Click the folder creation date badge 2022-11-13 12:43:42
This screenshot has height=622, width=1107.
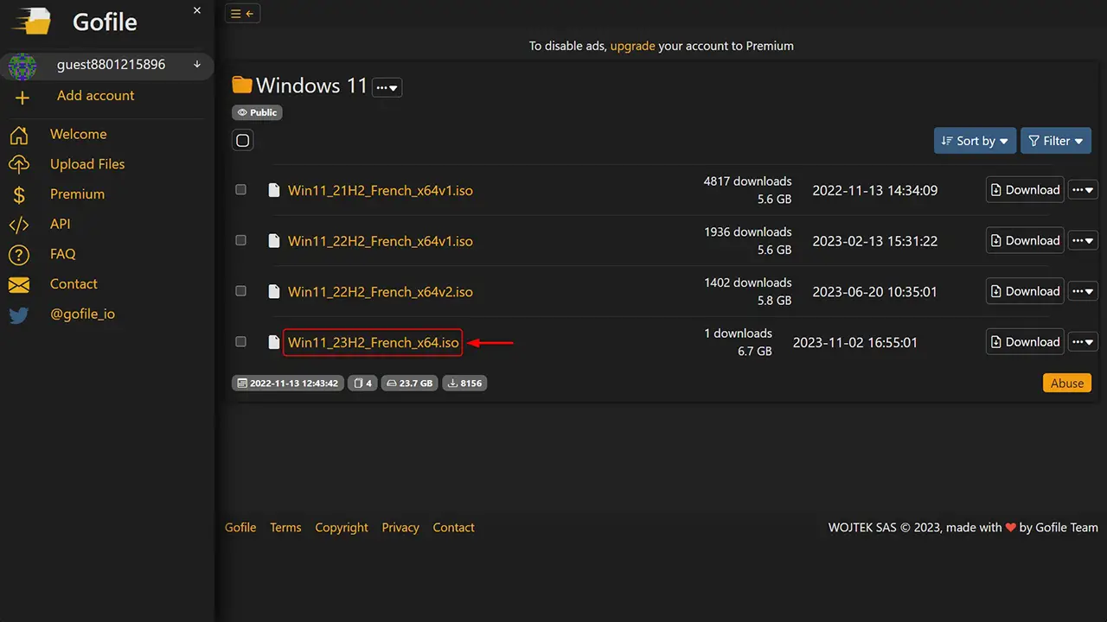click(288, 383)
